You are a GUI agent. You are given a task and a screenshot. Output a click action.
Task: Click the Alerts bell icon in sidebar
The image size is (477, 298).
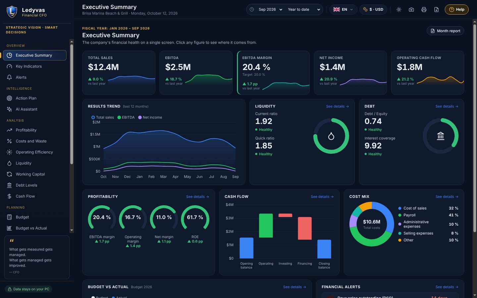9,77
